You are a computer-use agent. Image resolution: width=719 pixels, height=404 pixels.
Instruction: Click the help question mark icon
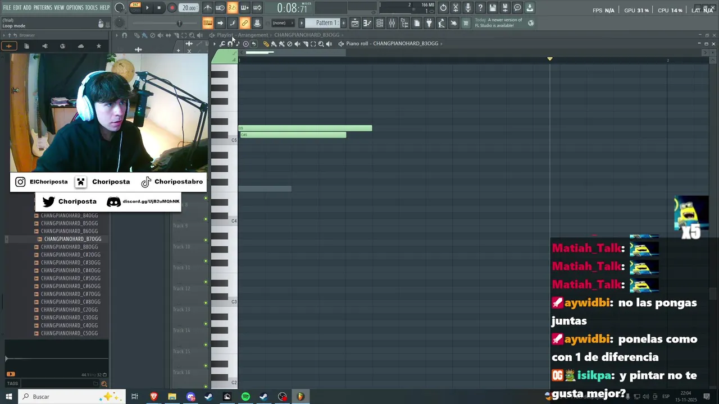coord(480,8)
